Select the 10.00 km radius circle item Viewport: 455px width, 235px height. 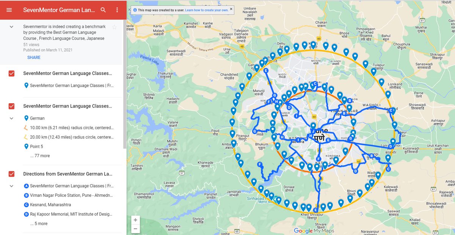coord(72,128)
